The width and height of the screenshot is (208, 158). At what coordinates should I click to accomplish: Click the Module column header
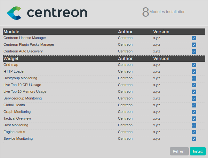(x=12, y=32)
